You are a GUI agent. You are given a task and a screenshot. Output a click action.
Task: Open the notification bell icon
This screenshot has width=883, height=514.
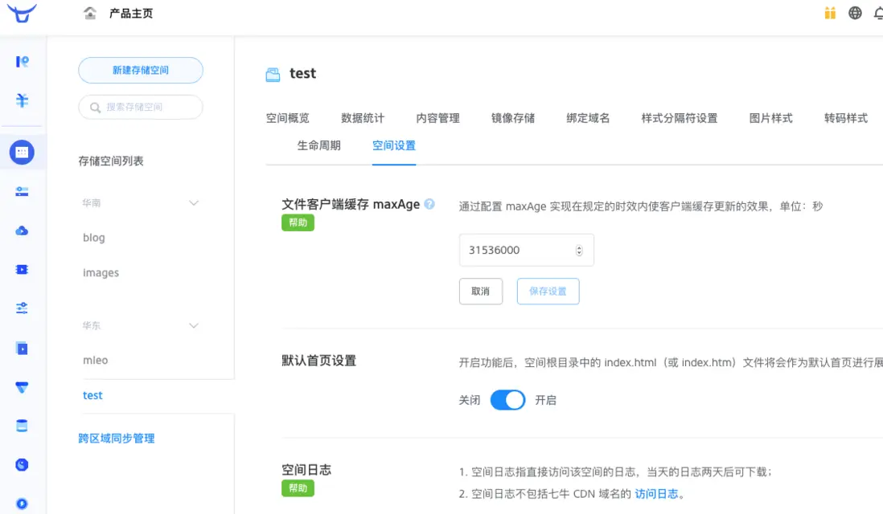[878, 13]
